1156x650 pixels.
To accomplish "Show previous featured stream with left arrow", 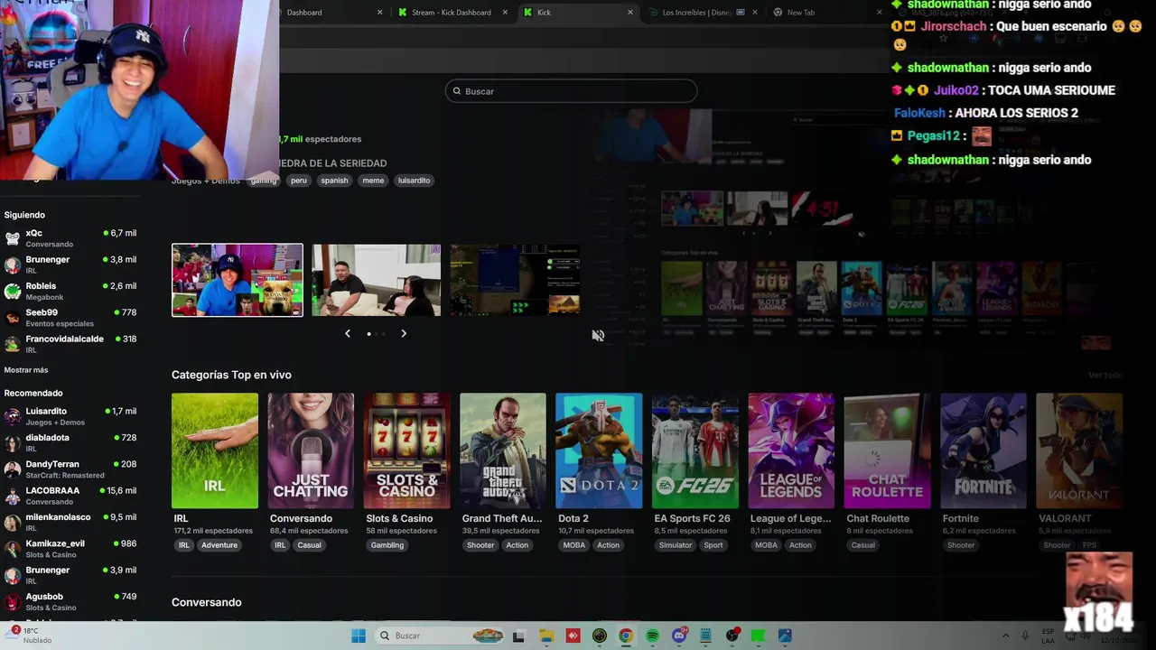I will click(x=348, y=334).
